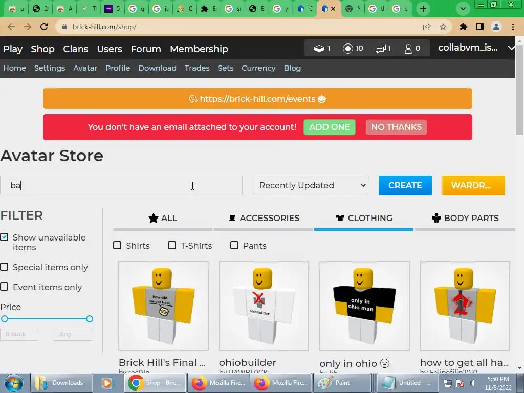Select the BODY PARTS category tab
Image resolution: width=524 pixels, height=393 pixels.
click(465, 218)
